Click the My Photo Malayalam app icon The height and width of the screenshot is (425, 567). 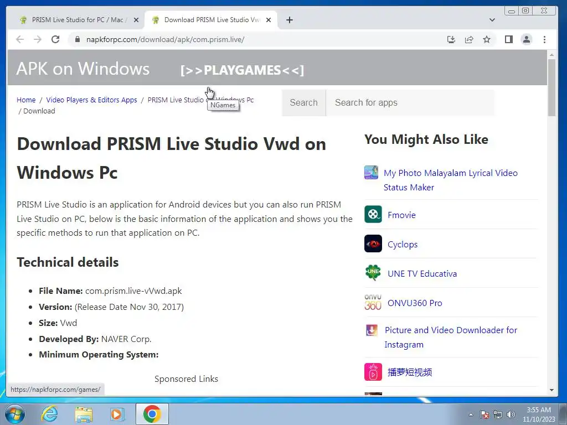tap(372, 173)
